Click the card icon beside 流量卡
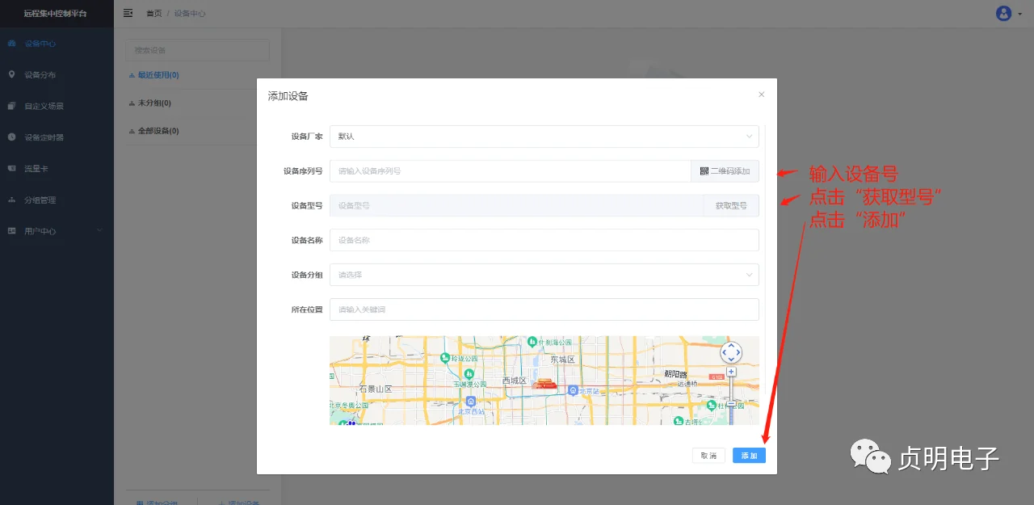The height and width of the screenshot is (505, 1034). click(x=11, y=168)
